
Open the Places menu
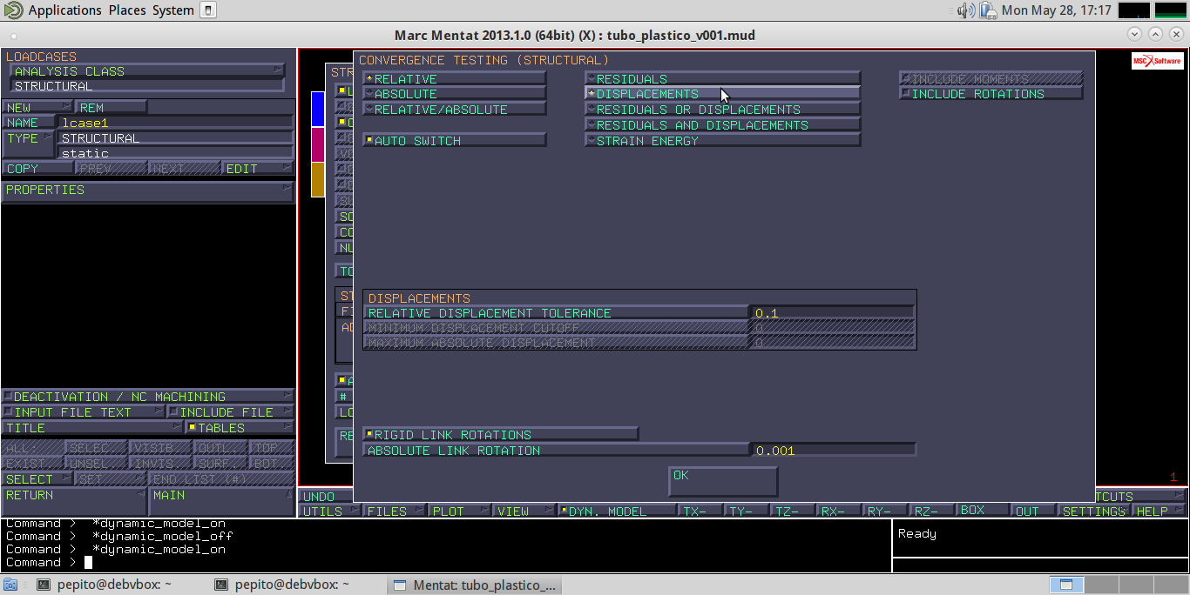coord(127,10)
